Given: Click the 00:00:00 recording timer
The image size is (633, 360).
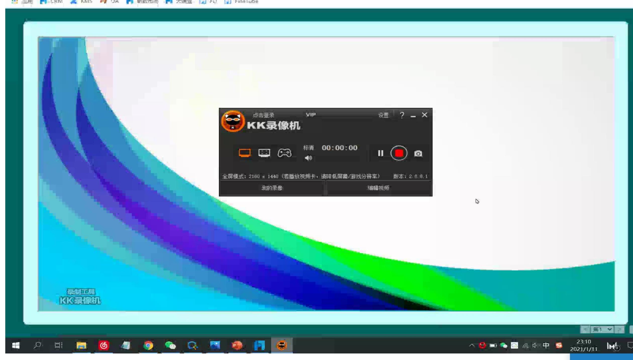Looking at the screenshot, I should (340, 148).
